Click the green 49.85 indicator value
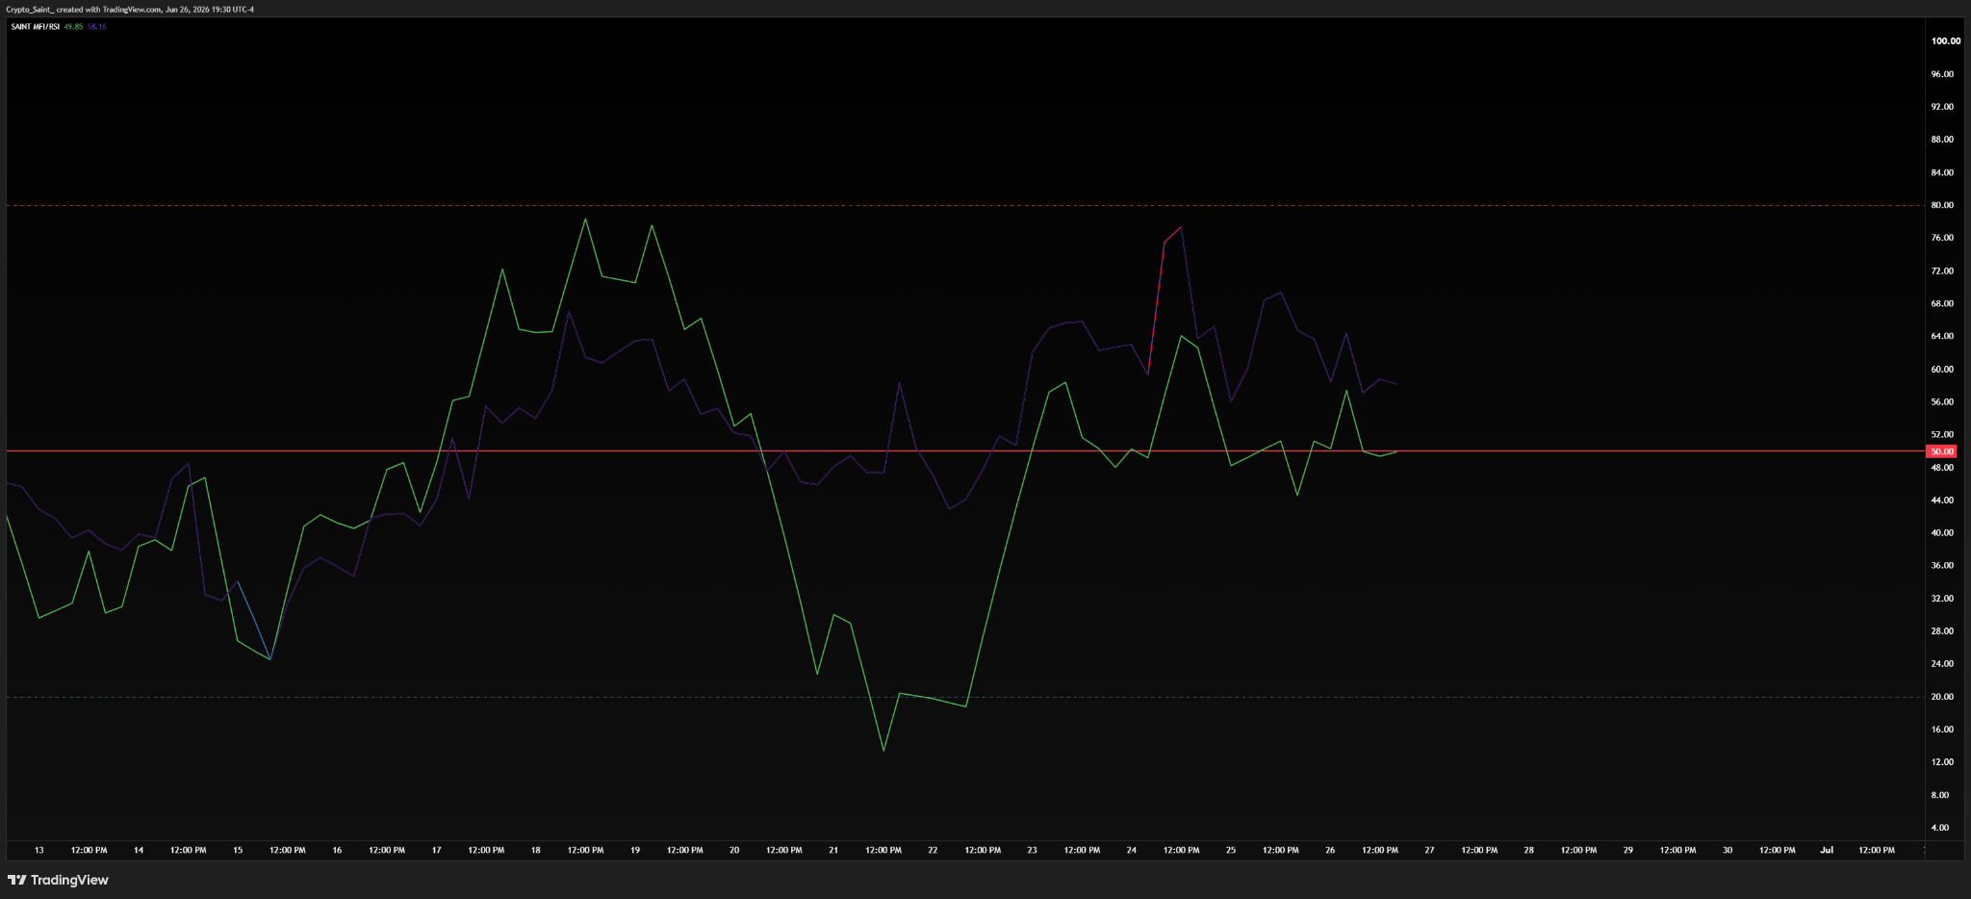Viewport: 1971px width, 899px height. pyautogui.click(x=73, y=27)
